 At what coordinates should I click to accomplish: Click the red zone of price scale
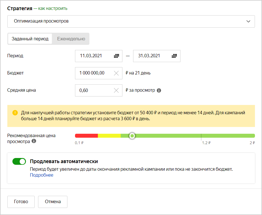pos(86,136)
